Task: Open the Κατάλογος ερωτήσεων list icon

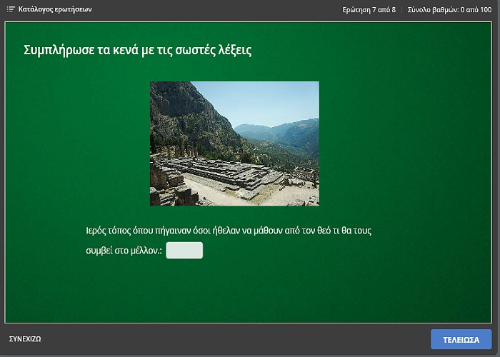Action: tap(11, 9)
